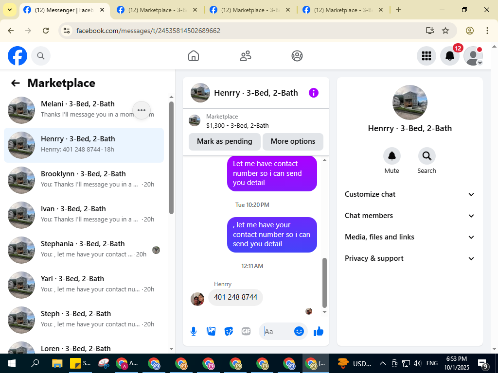Image resolution: width=498 pixels, height=373 pixels.
Task: Expand Media, files and links section
Action: [x=409, y=237]
